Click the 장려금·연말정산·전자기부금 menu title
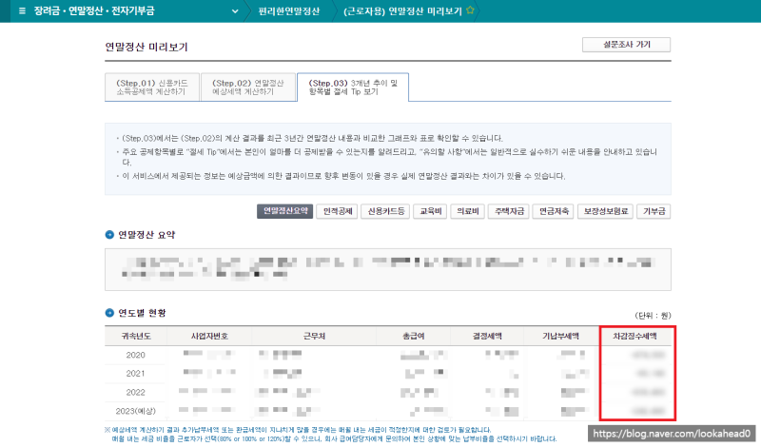This screenshot has width=761, height=447. point(94,11)
